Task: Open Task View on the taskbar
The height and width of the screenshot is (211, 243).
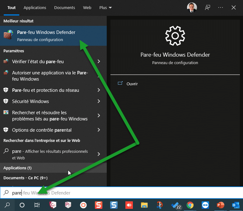Action: 37,205
